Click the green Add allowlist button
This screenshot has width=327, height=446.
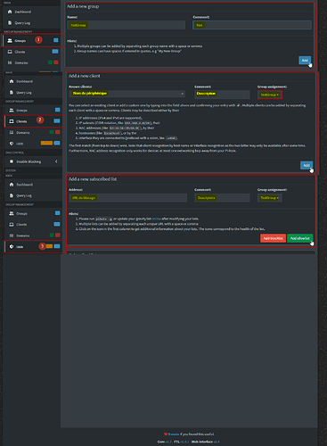299,238
